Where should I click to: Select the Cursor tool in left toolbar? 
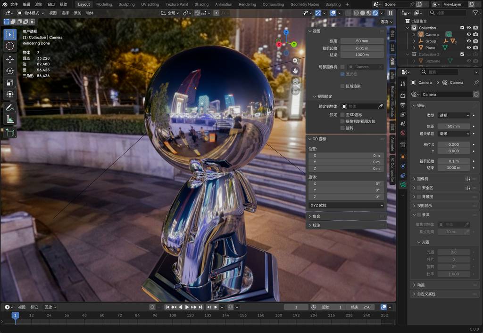[x=10, y=46]
